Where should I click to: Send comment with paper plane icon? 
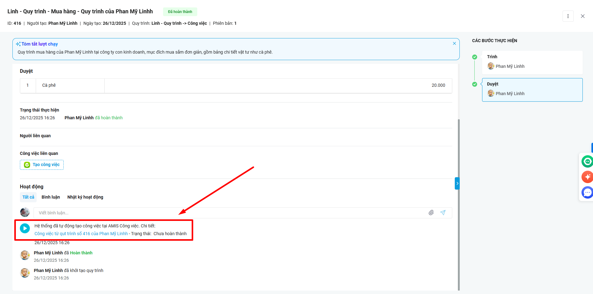(443, 213)
